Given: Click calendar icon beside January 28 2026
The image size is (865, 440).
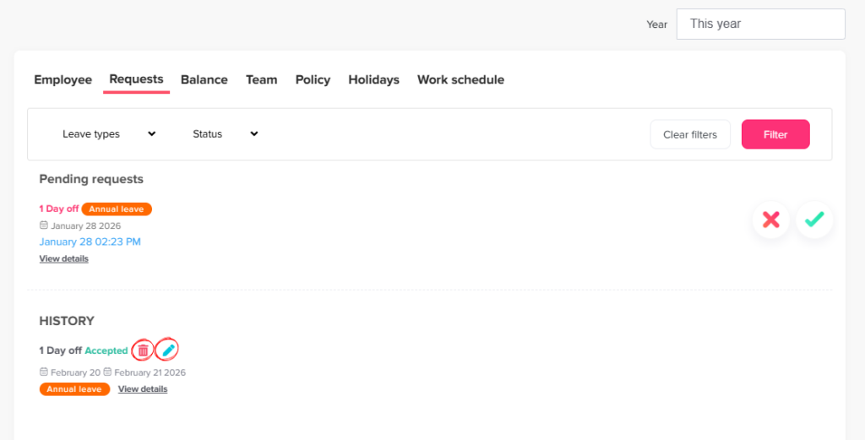Looking at the screenshot, I should coord(44,225).
